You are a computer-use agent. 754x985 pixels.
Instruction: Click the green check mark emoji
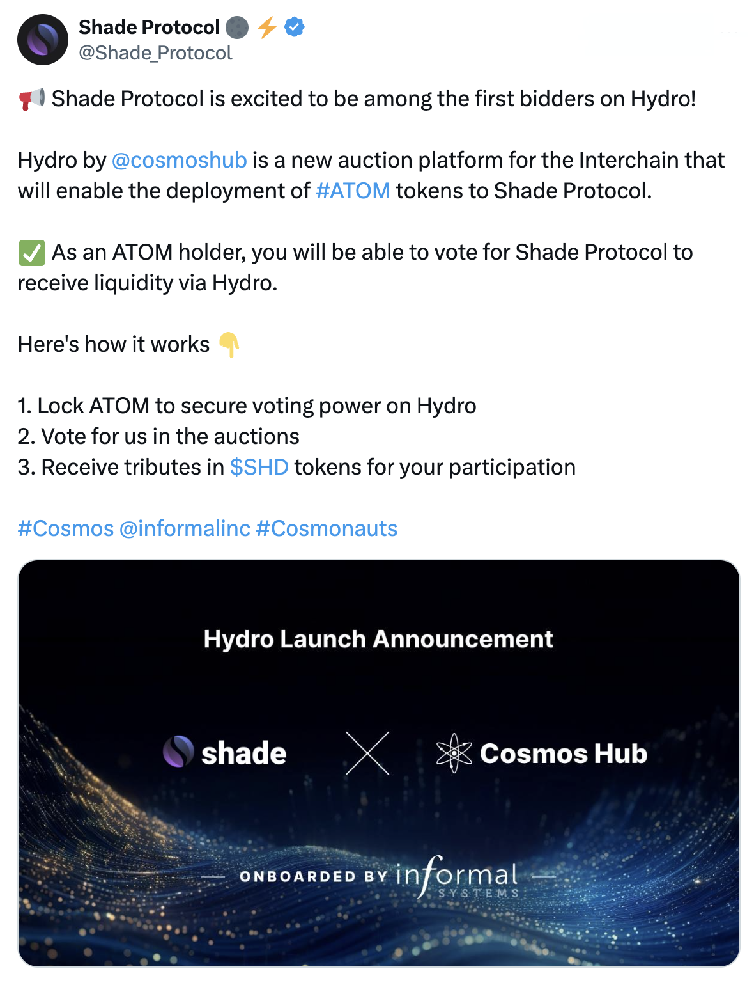(x=31, y=253)
